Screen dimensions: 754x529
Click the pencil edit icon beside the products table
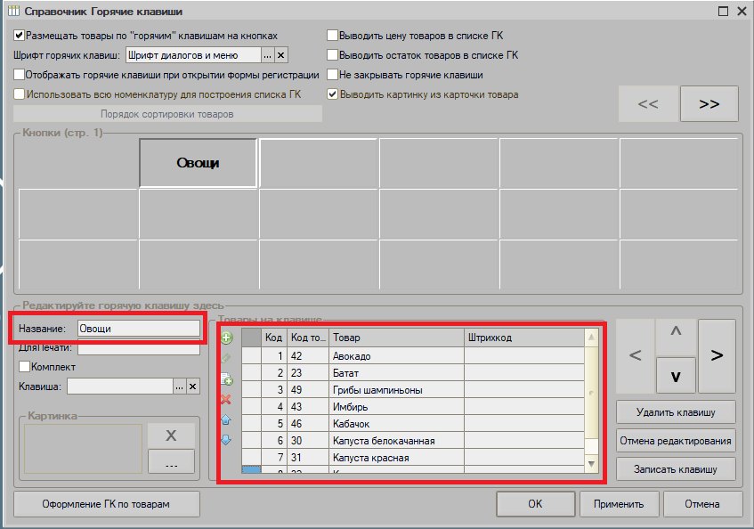coord(225,358)
